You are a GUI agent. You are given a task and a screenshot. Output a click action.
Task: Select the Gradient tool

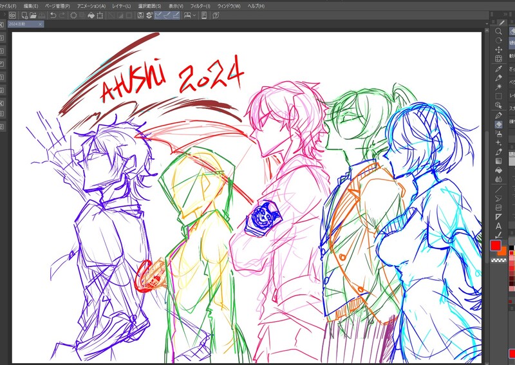point(498,161)
